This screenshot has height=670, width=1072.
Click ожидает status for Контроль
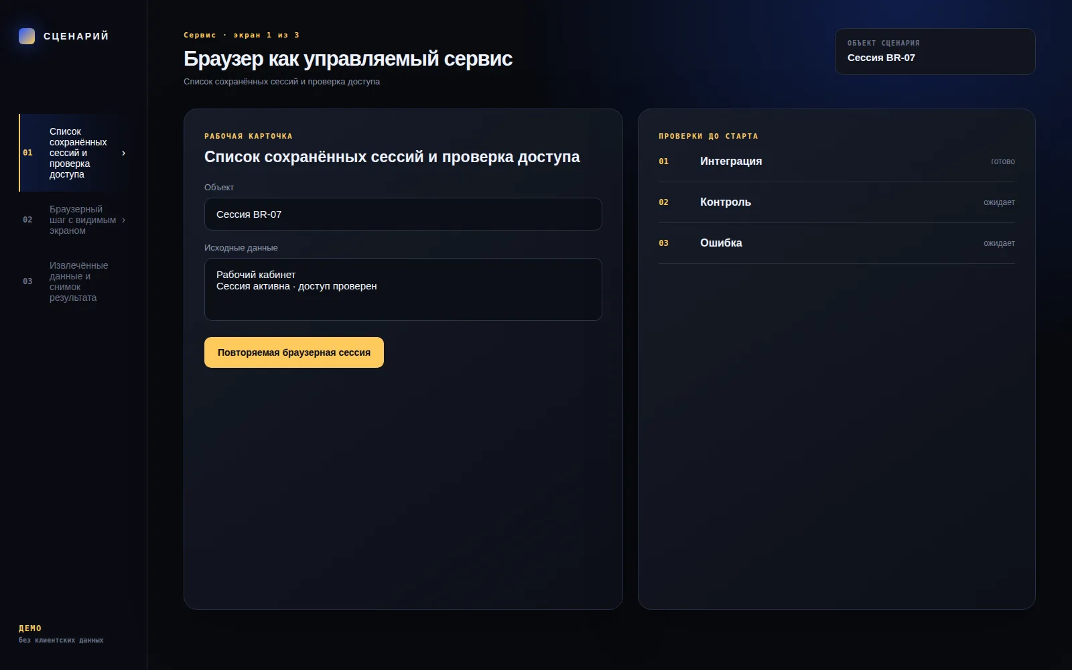(x=999, y=202)
